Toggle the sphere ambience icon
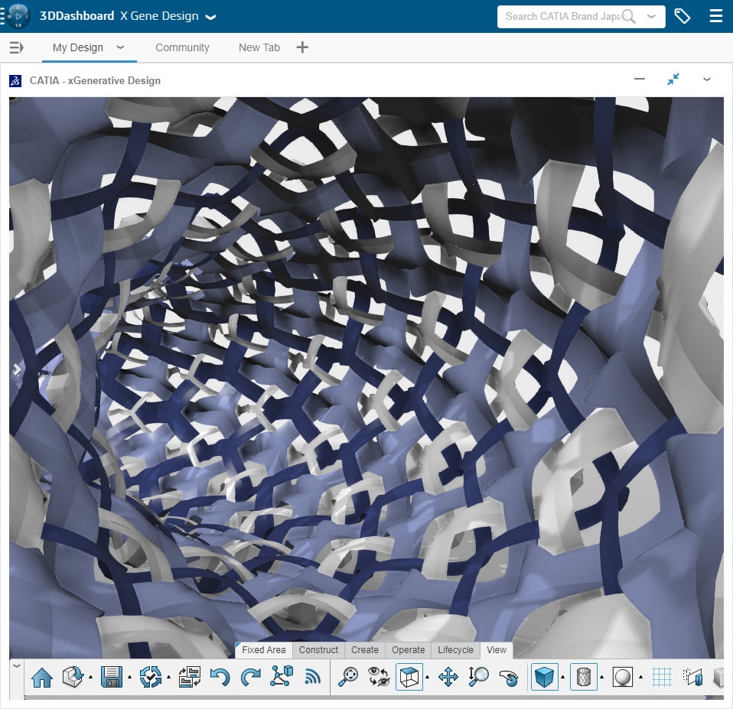 (622, 677)
